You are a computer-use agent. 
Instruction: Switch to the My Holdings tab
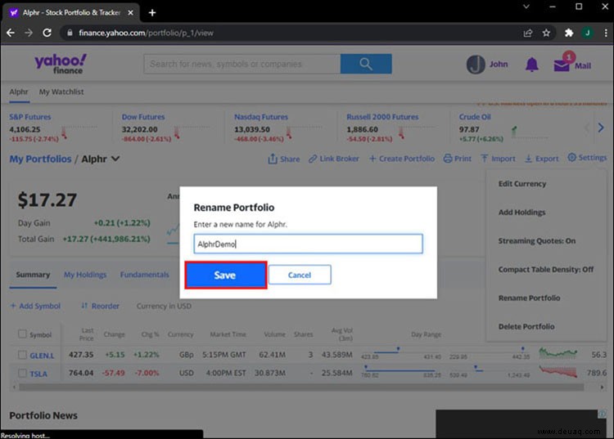[x=85, y=275]
